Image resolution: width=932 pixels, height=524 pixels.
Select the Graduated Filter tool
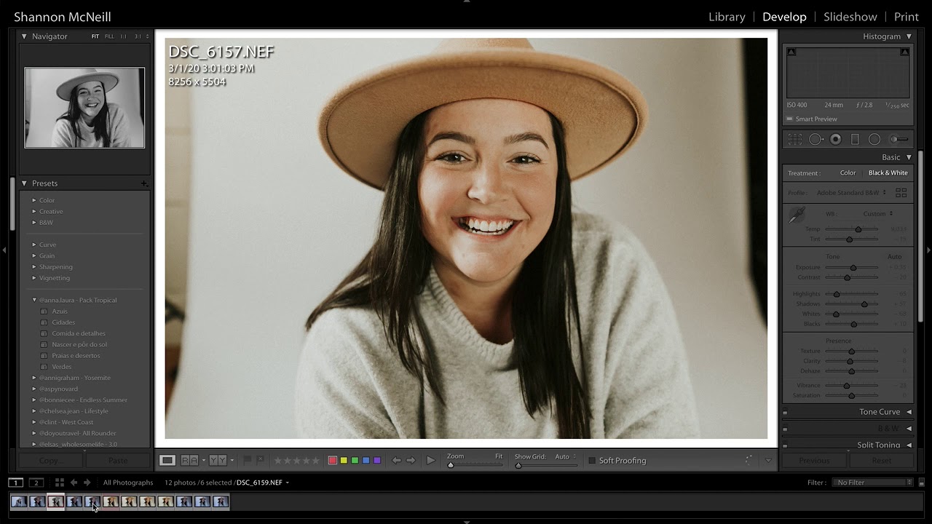click(x=855, y=139)
